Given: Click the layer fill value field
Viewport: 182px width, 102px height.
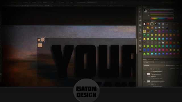Looking at the screenshot, I should (x=177, y=69).
